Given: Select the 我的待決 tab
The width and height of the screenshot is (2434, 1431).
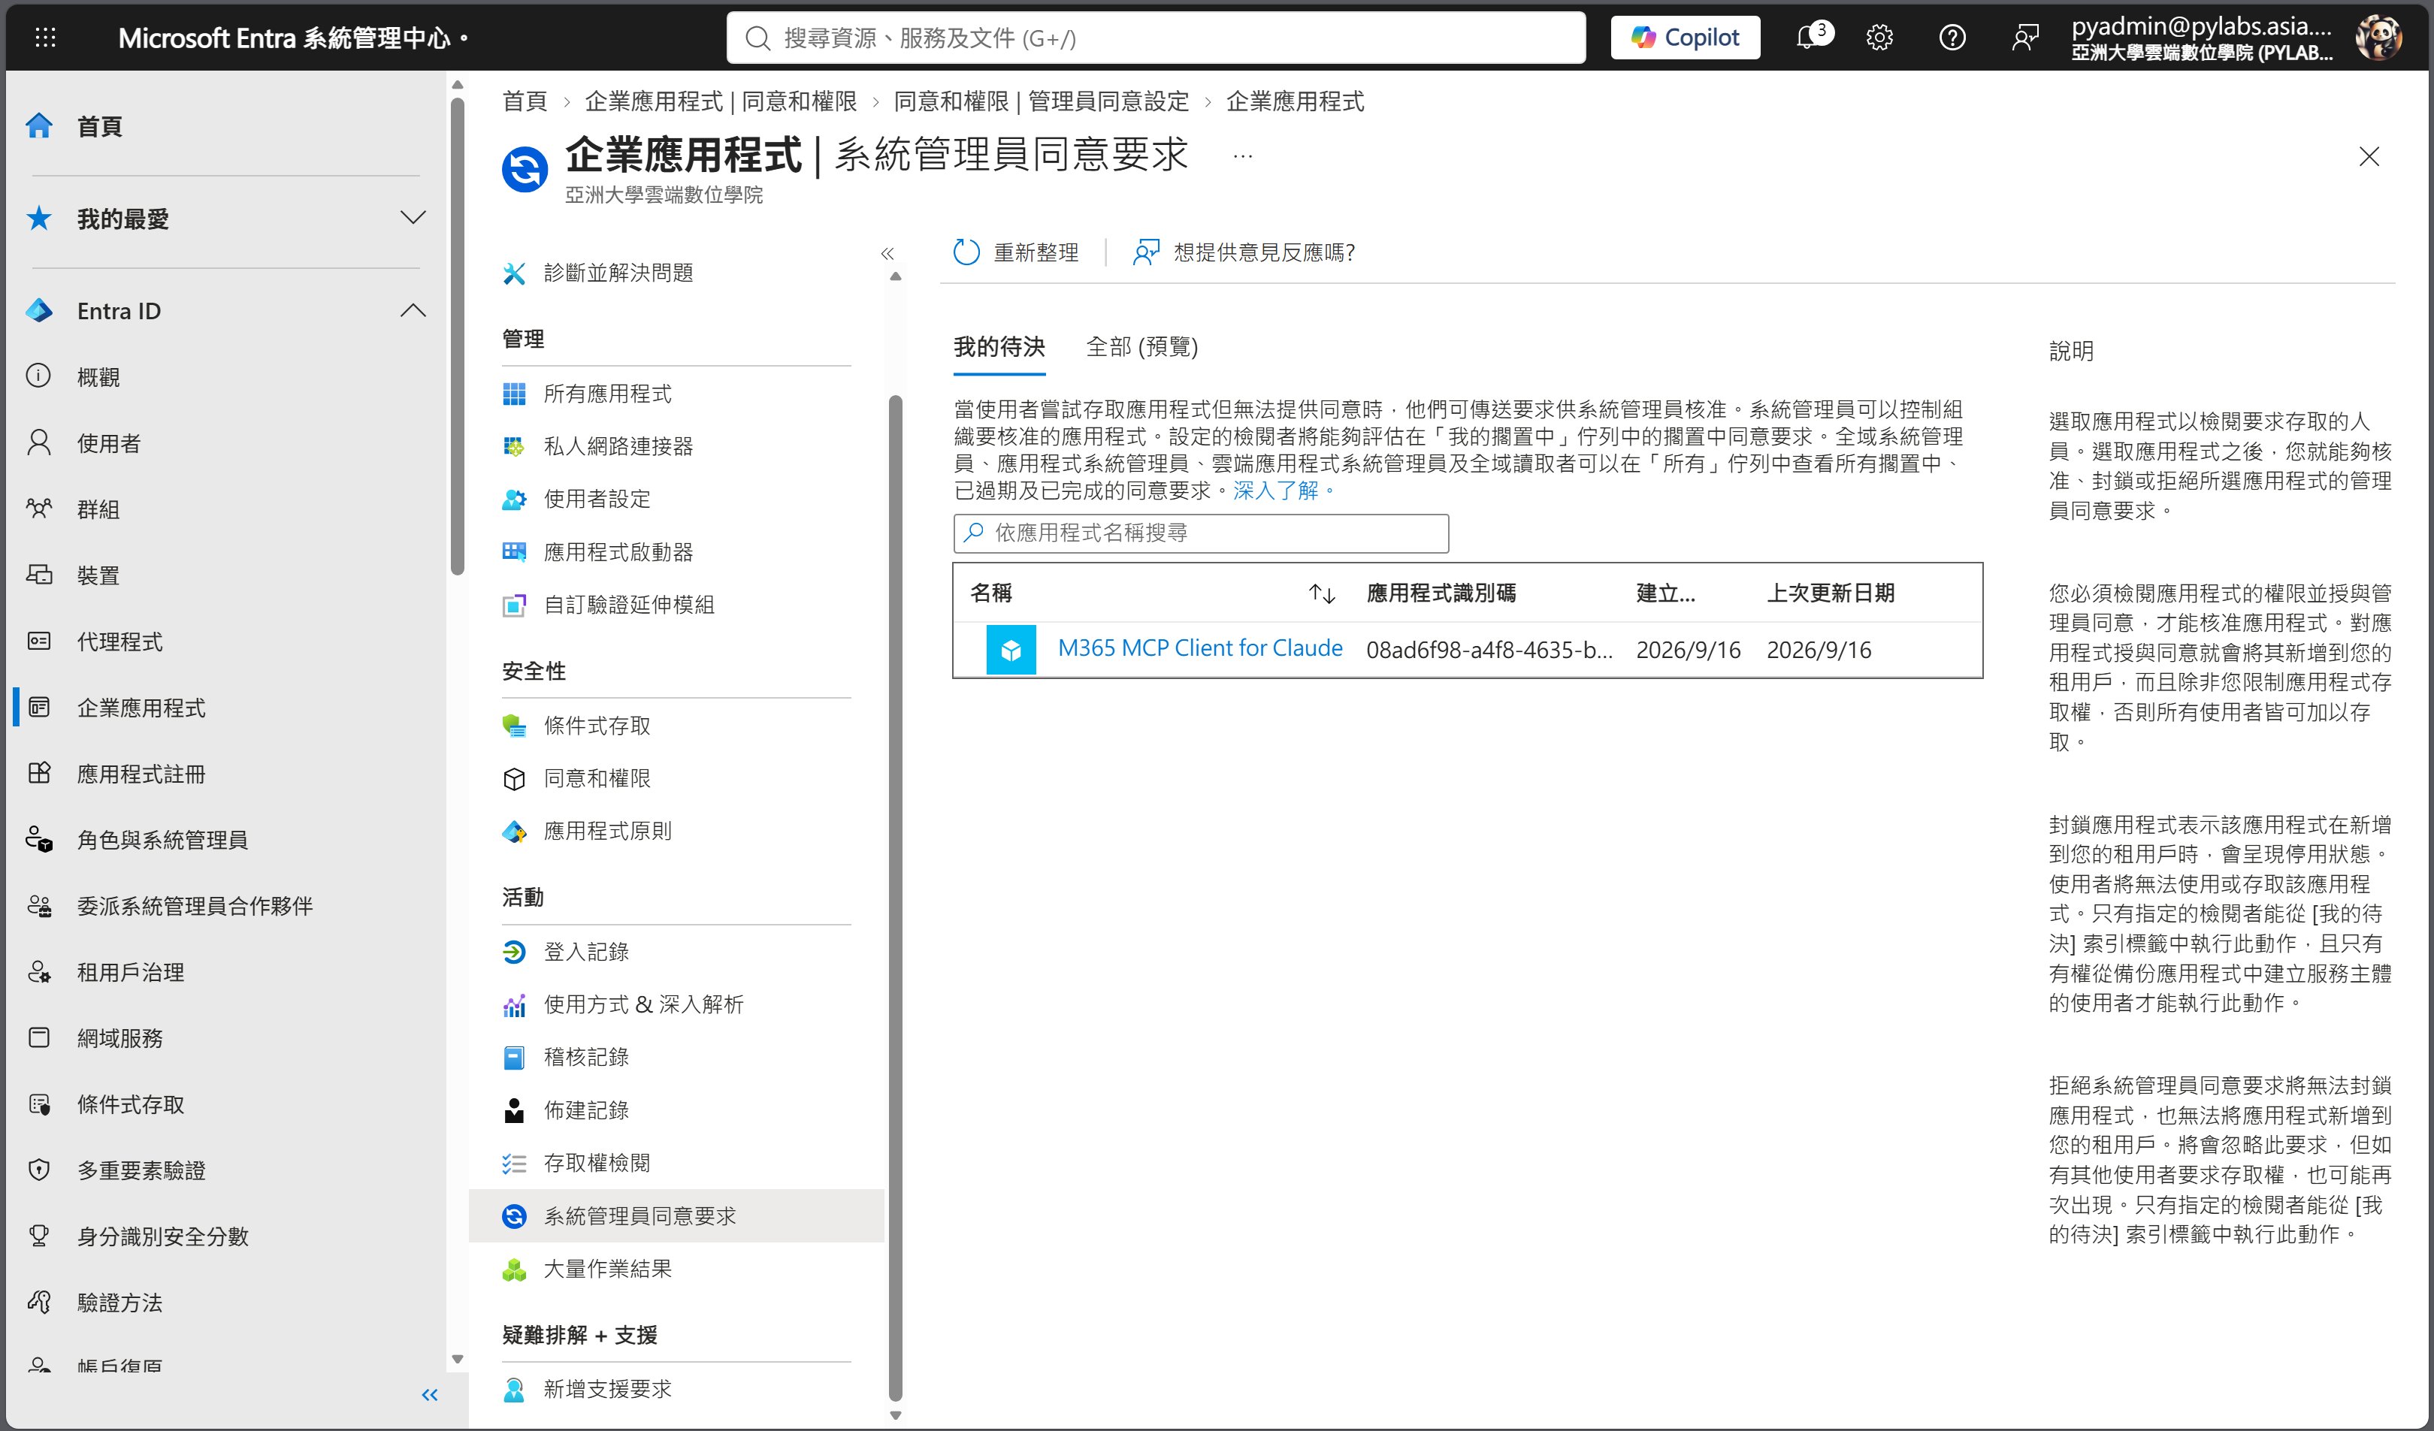Looking at the screenshot, I should click(999, 348).
